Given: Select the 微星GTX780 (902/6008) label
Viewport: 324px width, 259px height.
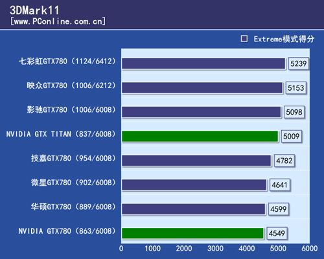Looking at the screenshot, I should pos(73,183).
